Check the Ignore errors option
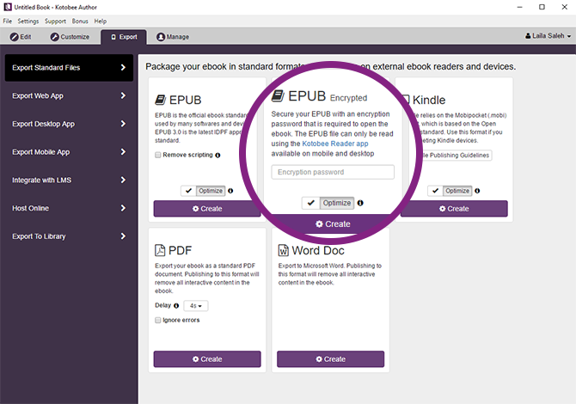 158,320
